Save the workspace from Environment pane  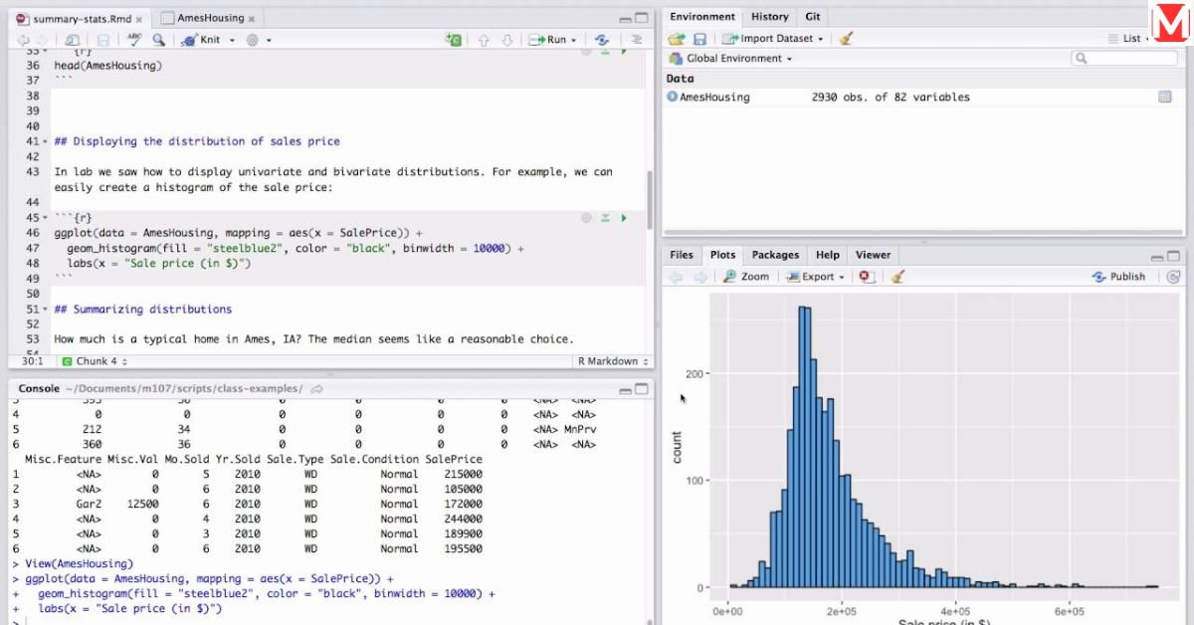click(699, 39)
